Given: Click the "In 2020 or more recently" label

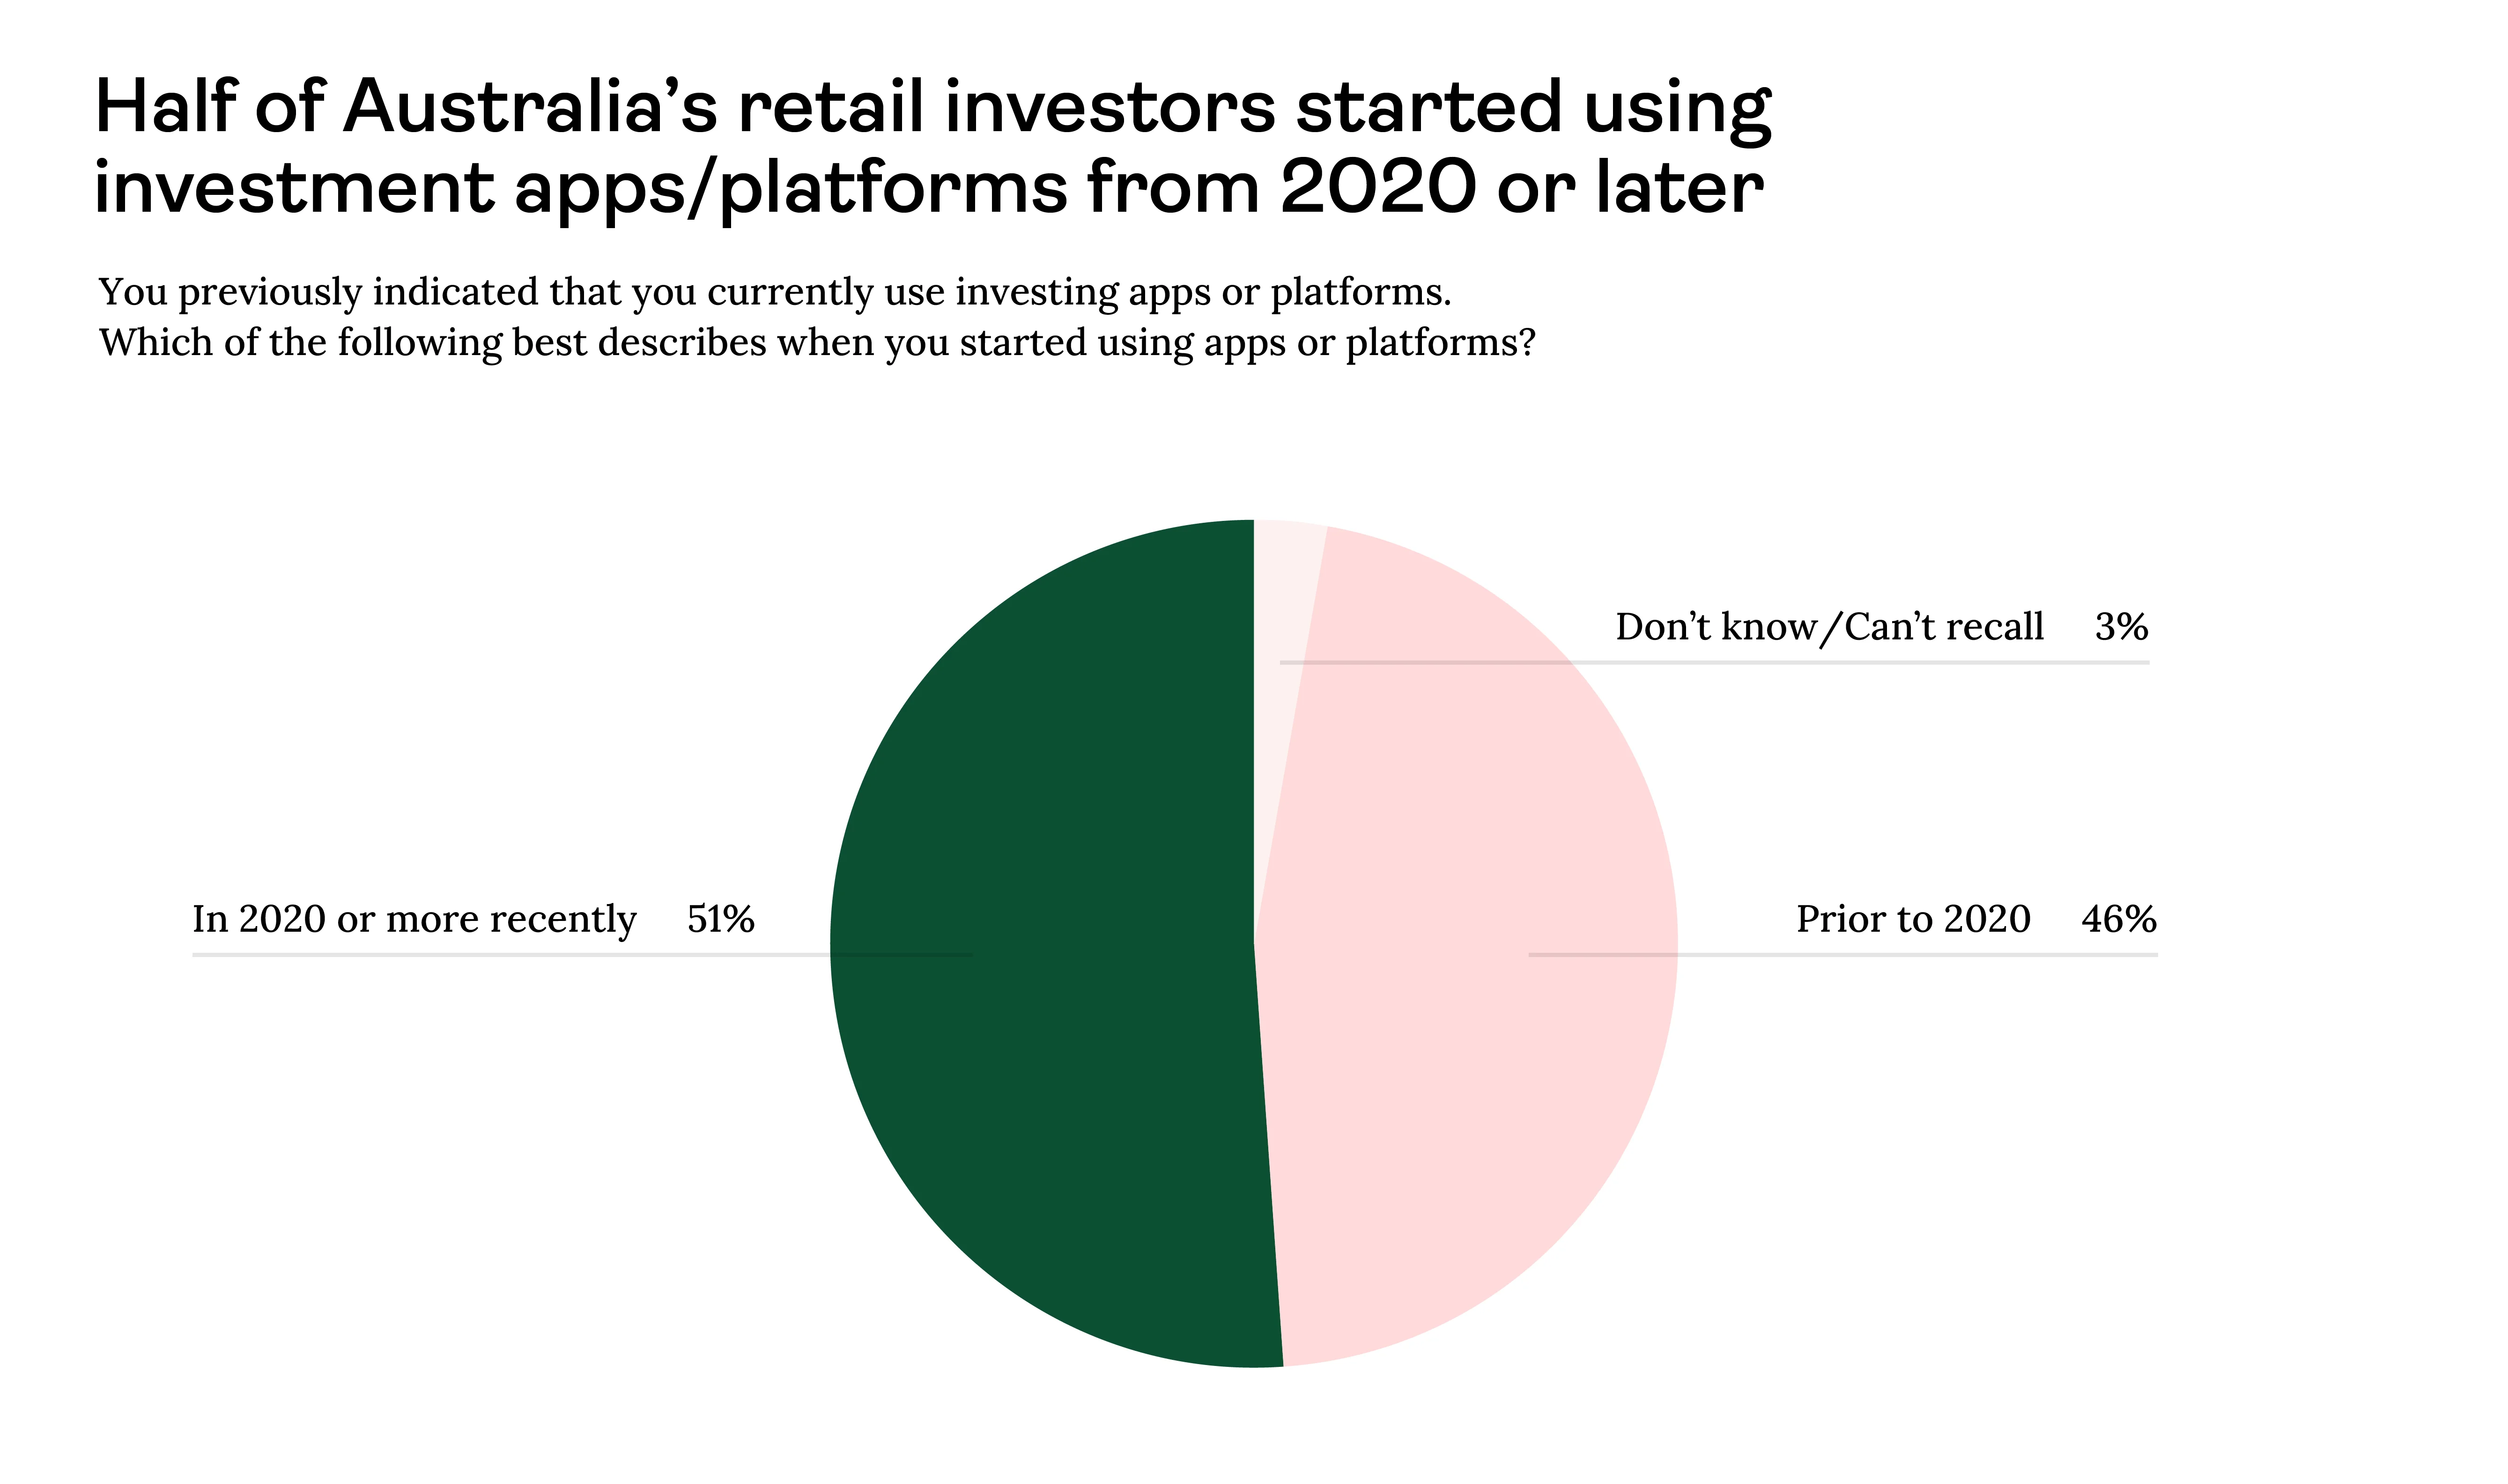Looking at the screenshot, I should click(414, 919).
